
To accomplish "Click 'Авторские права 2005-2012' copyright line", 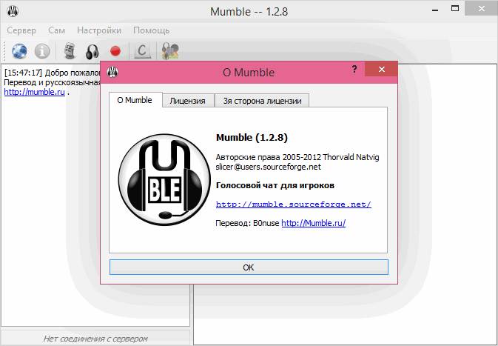I will (x=297, y=157).
